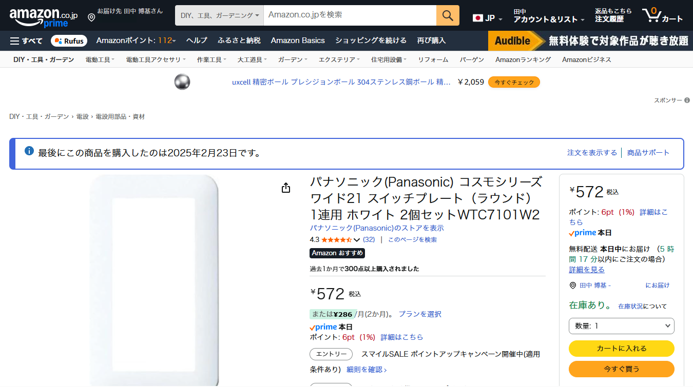Open the すべて hamburger menu
The image size is (693, 387).
tap(26, 40)
